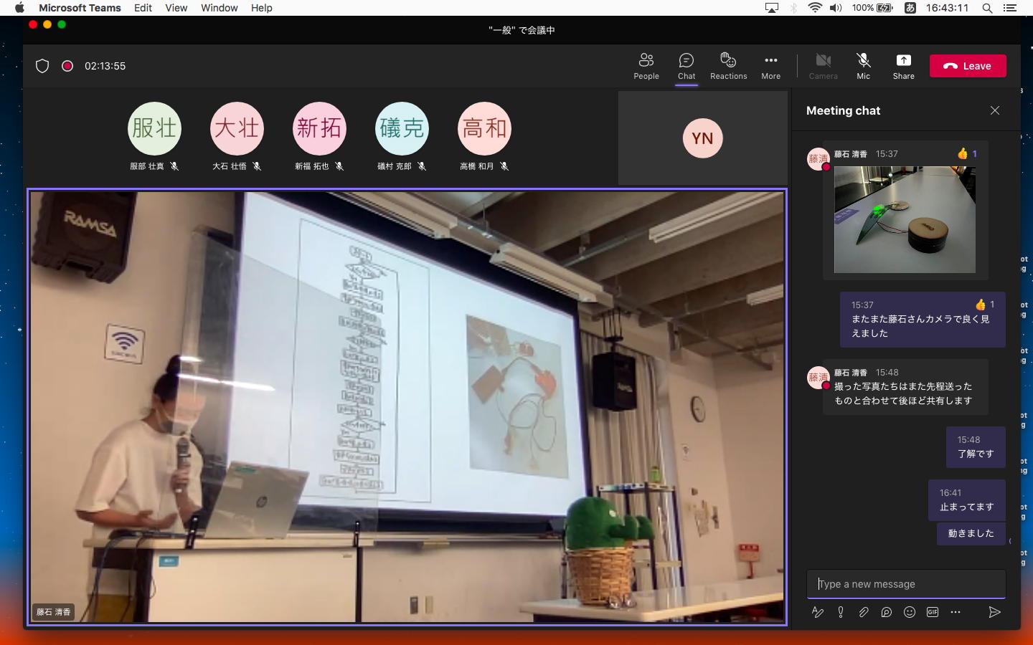Click the battery status indicator

coord(872,8)
